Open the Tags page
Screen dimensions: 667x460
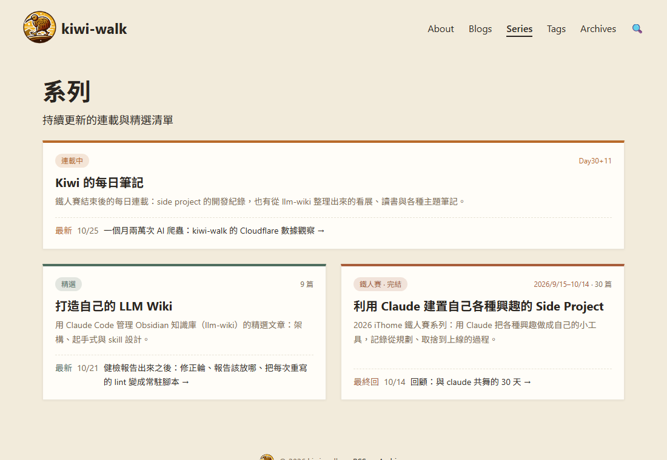(557, 29)
